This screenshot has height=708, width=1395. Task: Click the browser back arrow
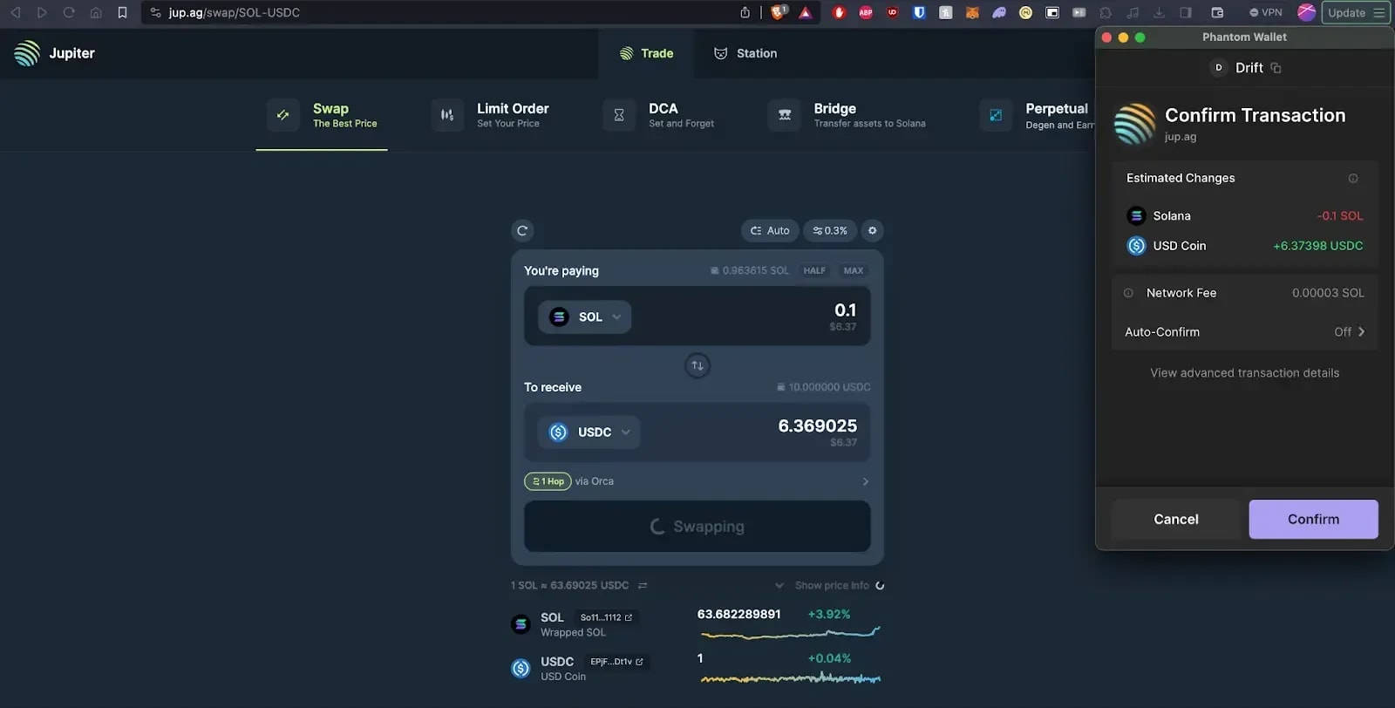15,12
